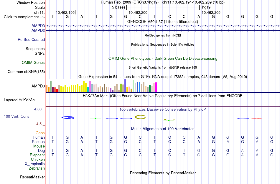Click the light-grey T in Dog row
The width and height of the screenshot is (280, 184).
click(x=184, y=151)
